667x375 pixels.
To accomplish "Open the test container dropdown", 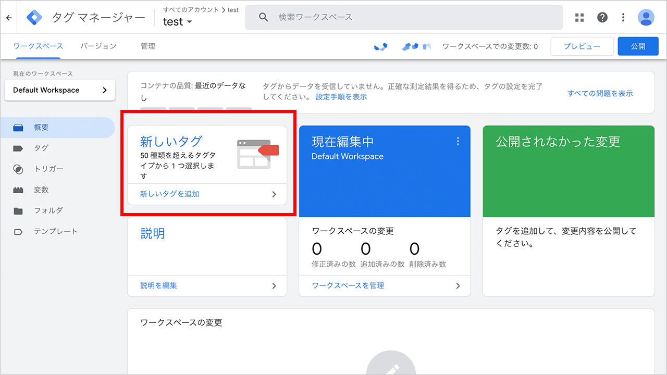I will click(177, 22).
